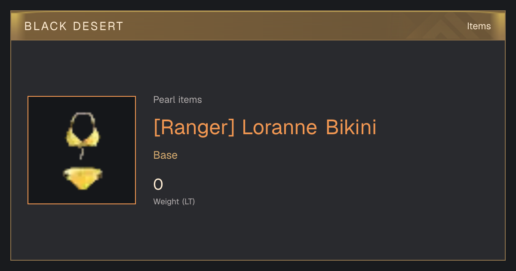
Task: Click the yellow bikini bottom icon
Action: coord(83,178)
